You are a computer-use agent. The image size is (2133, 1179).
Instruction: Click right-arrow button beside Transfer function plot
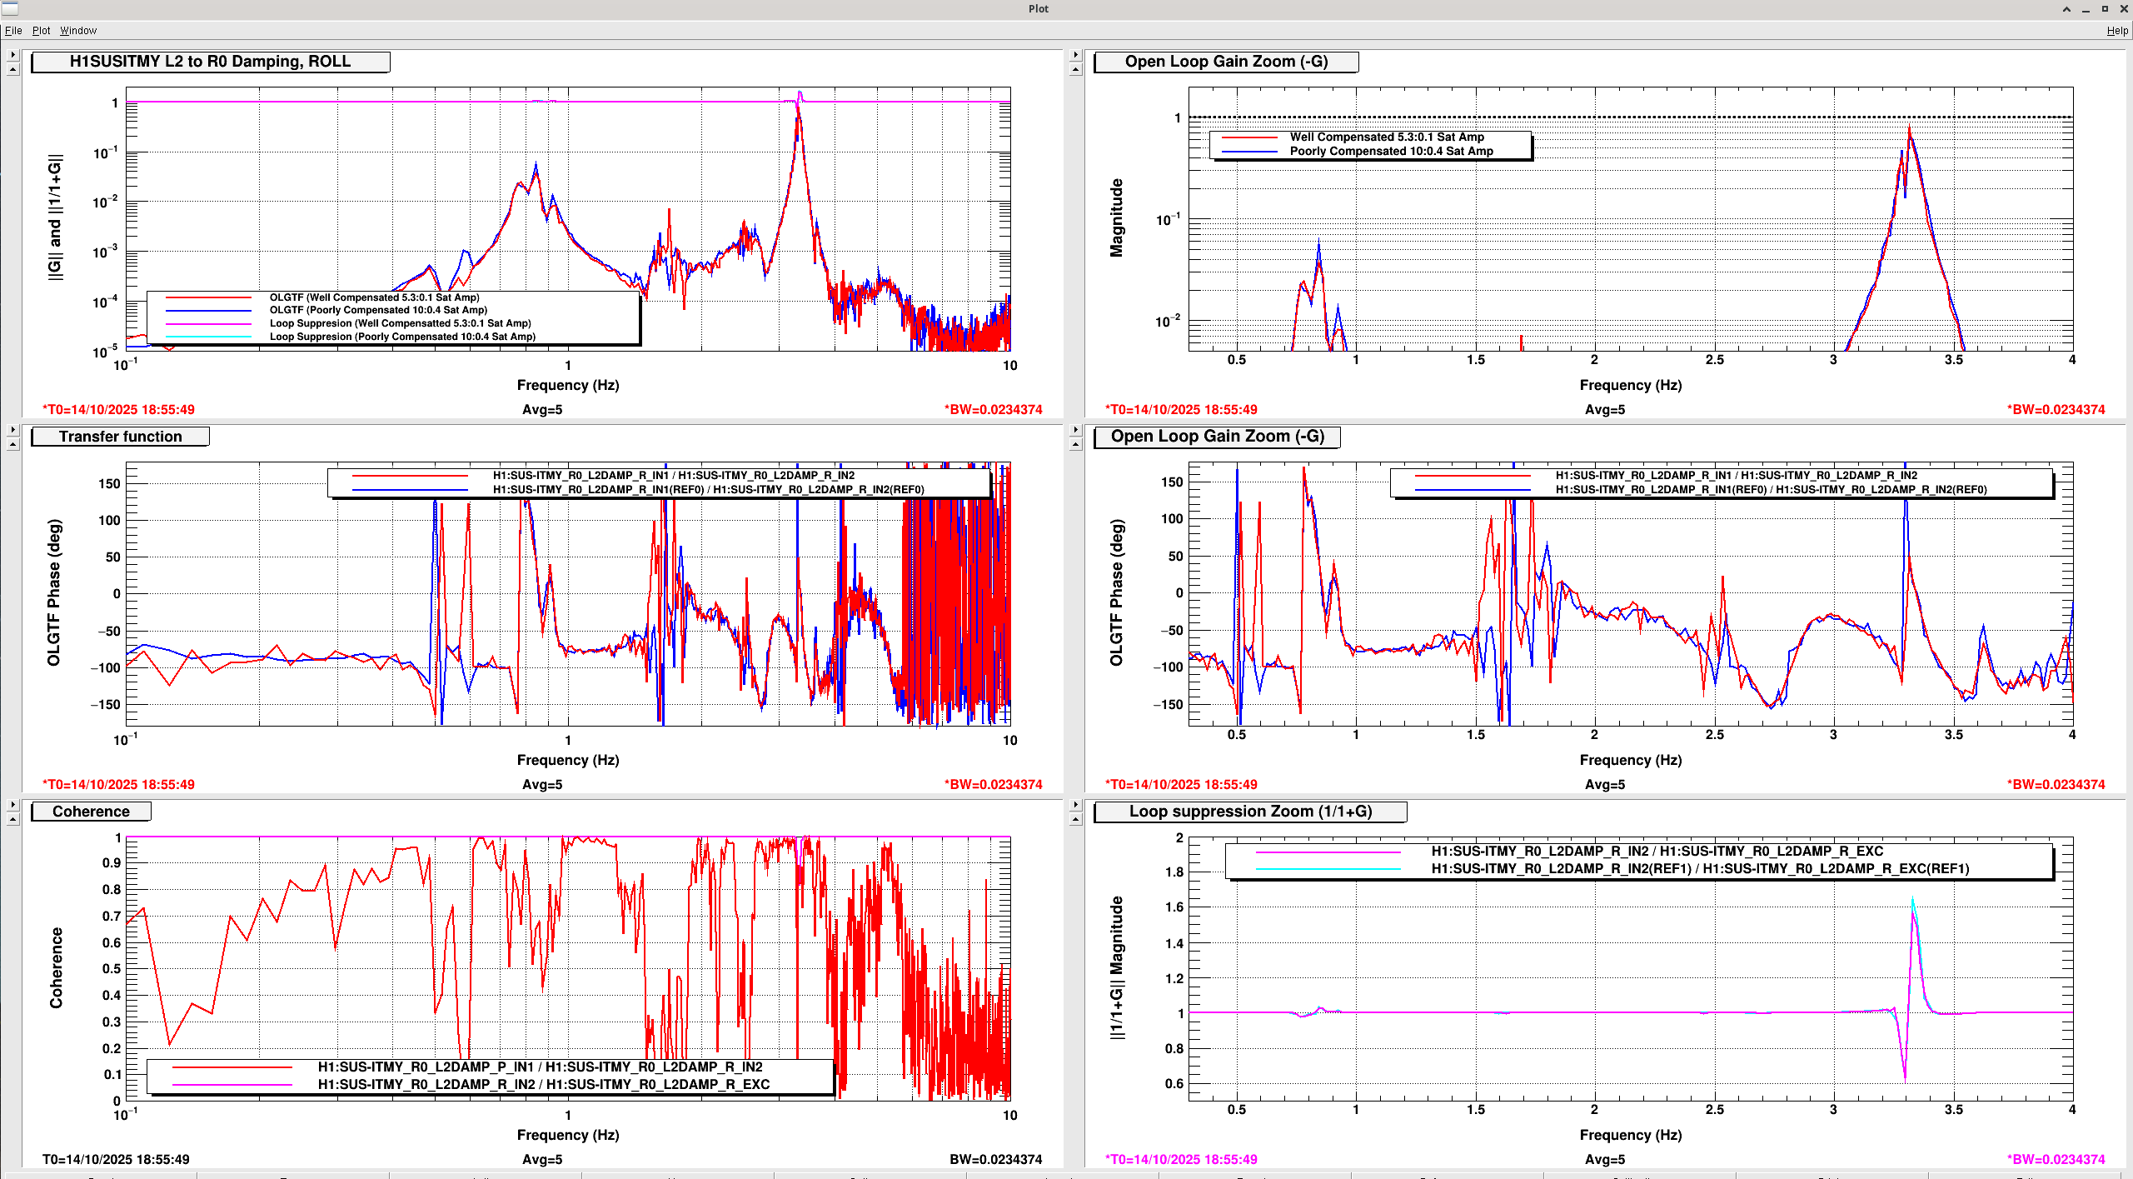[12, 430]
